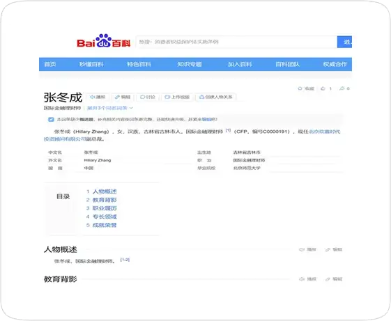Go to section 3 职业履历 in contents

click(105, 208)
